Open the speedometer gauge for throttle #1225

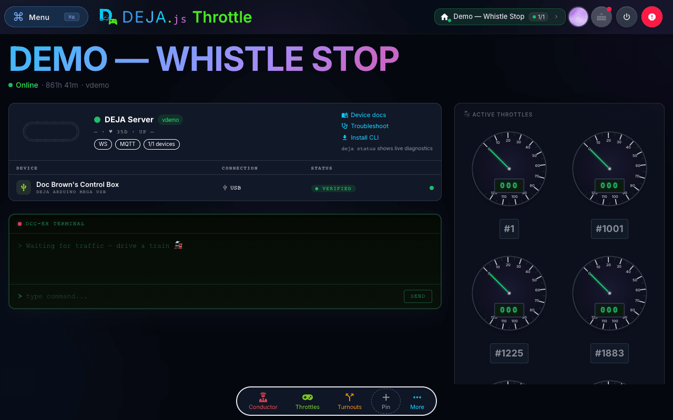tap(509, 293)
